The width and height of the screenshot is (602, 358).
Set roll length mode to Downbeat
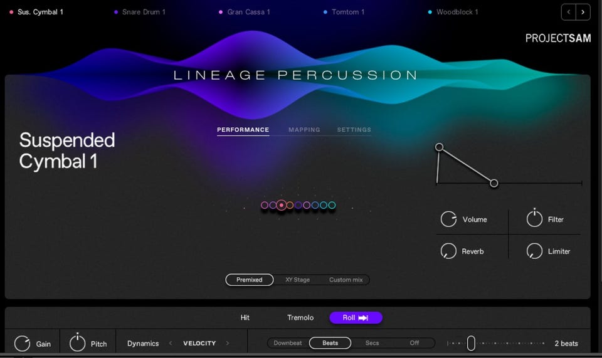coord(288,343)
